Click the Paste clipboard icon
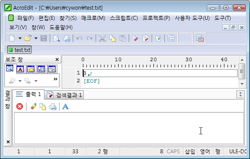 (123, 38)
